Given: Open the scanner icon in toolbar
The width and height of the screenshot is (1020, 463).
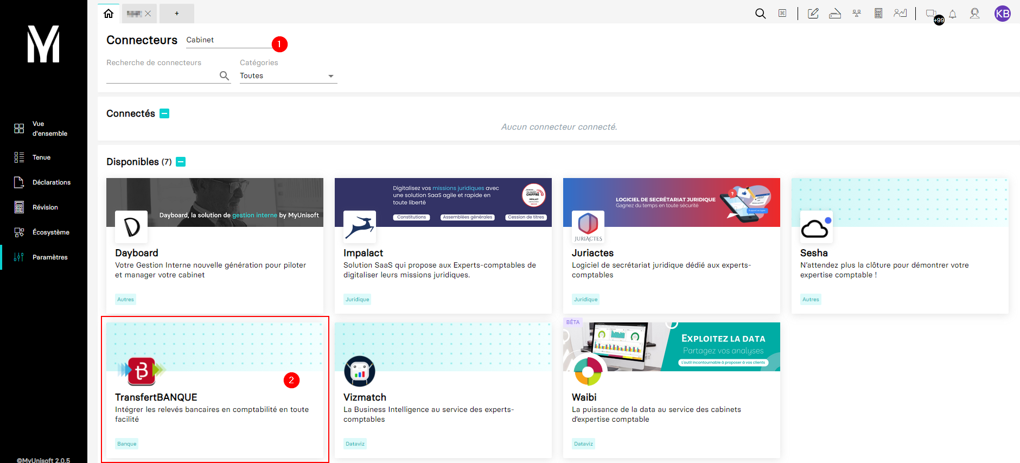Looking at the screenshot, I should tap(835, 14).
